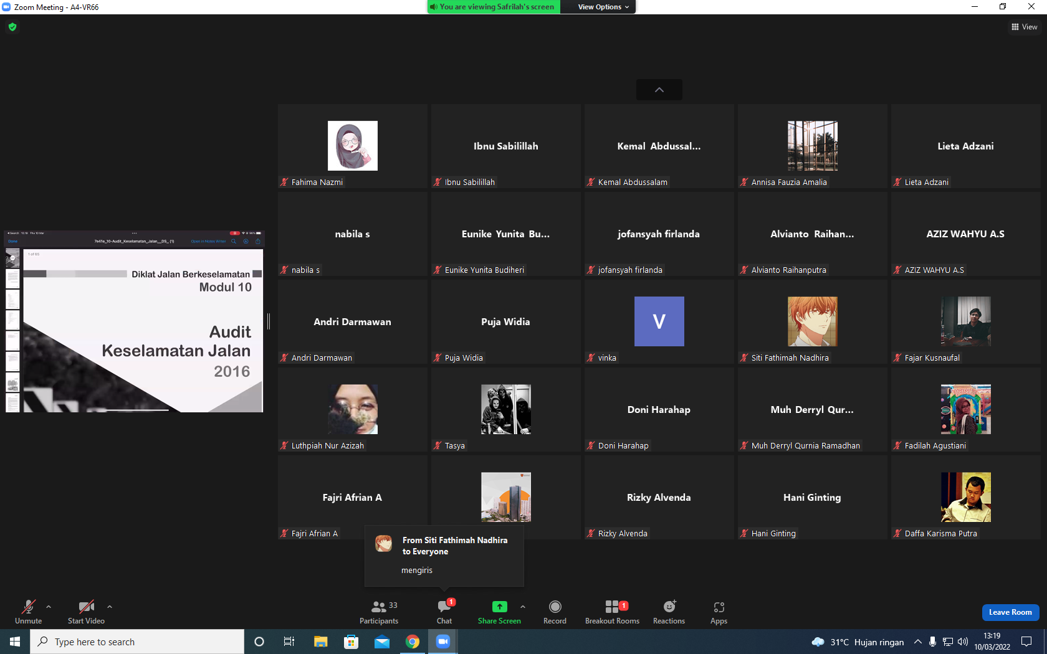The image size is (1047, 654).
Task: Open Microsoft Store from the taskbar
Action: click(351, 642)
